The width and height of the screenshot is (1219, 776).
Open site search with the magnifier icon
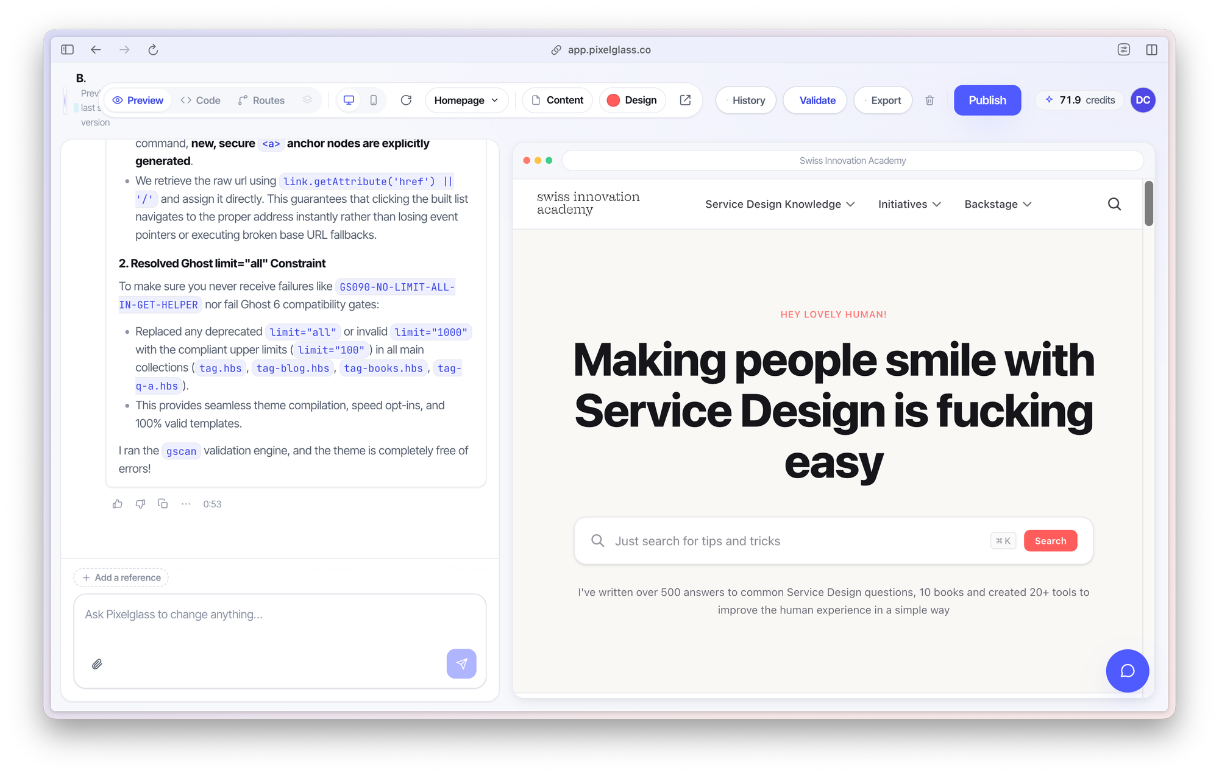point(1114,204)
